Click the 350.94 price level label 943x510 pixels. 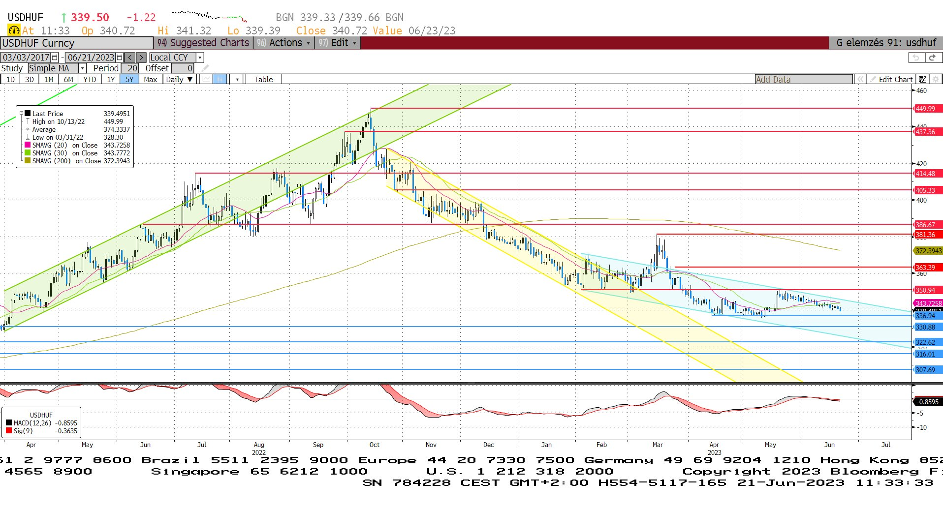[x=928, y=290]
